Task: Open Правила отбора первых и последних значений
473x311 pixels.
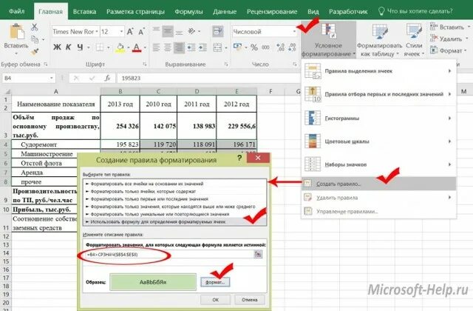Action: [379, 94]
